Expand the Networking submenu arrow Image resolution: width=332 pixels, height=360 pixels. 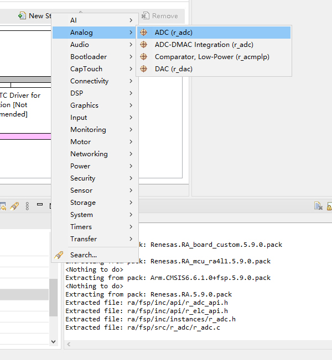click(131, 154)
